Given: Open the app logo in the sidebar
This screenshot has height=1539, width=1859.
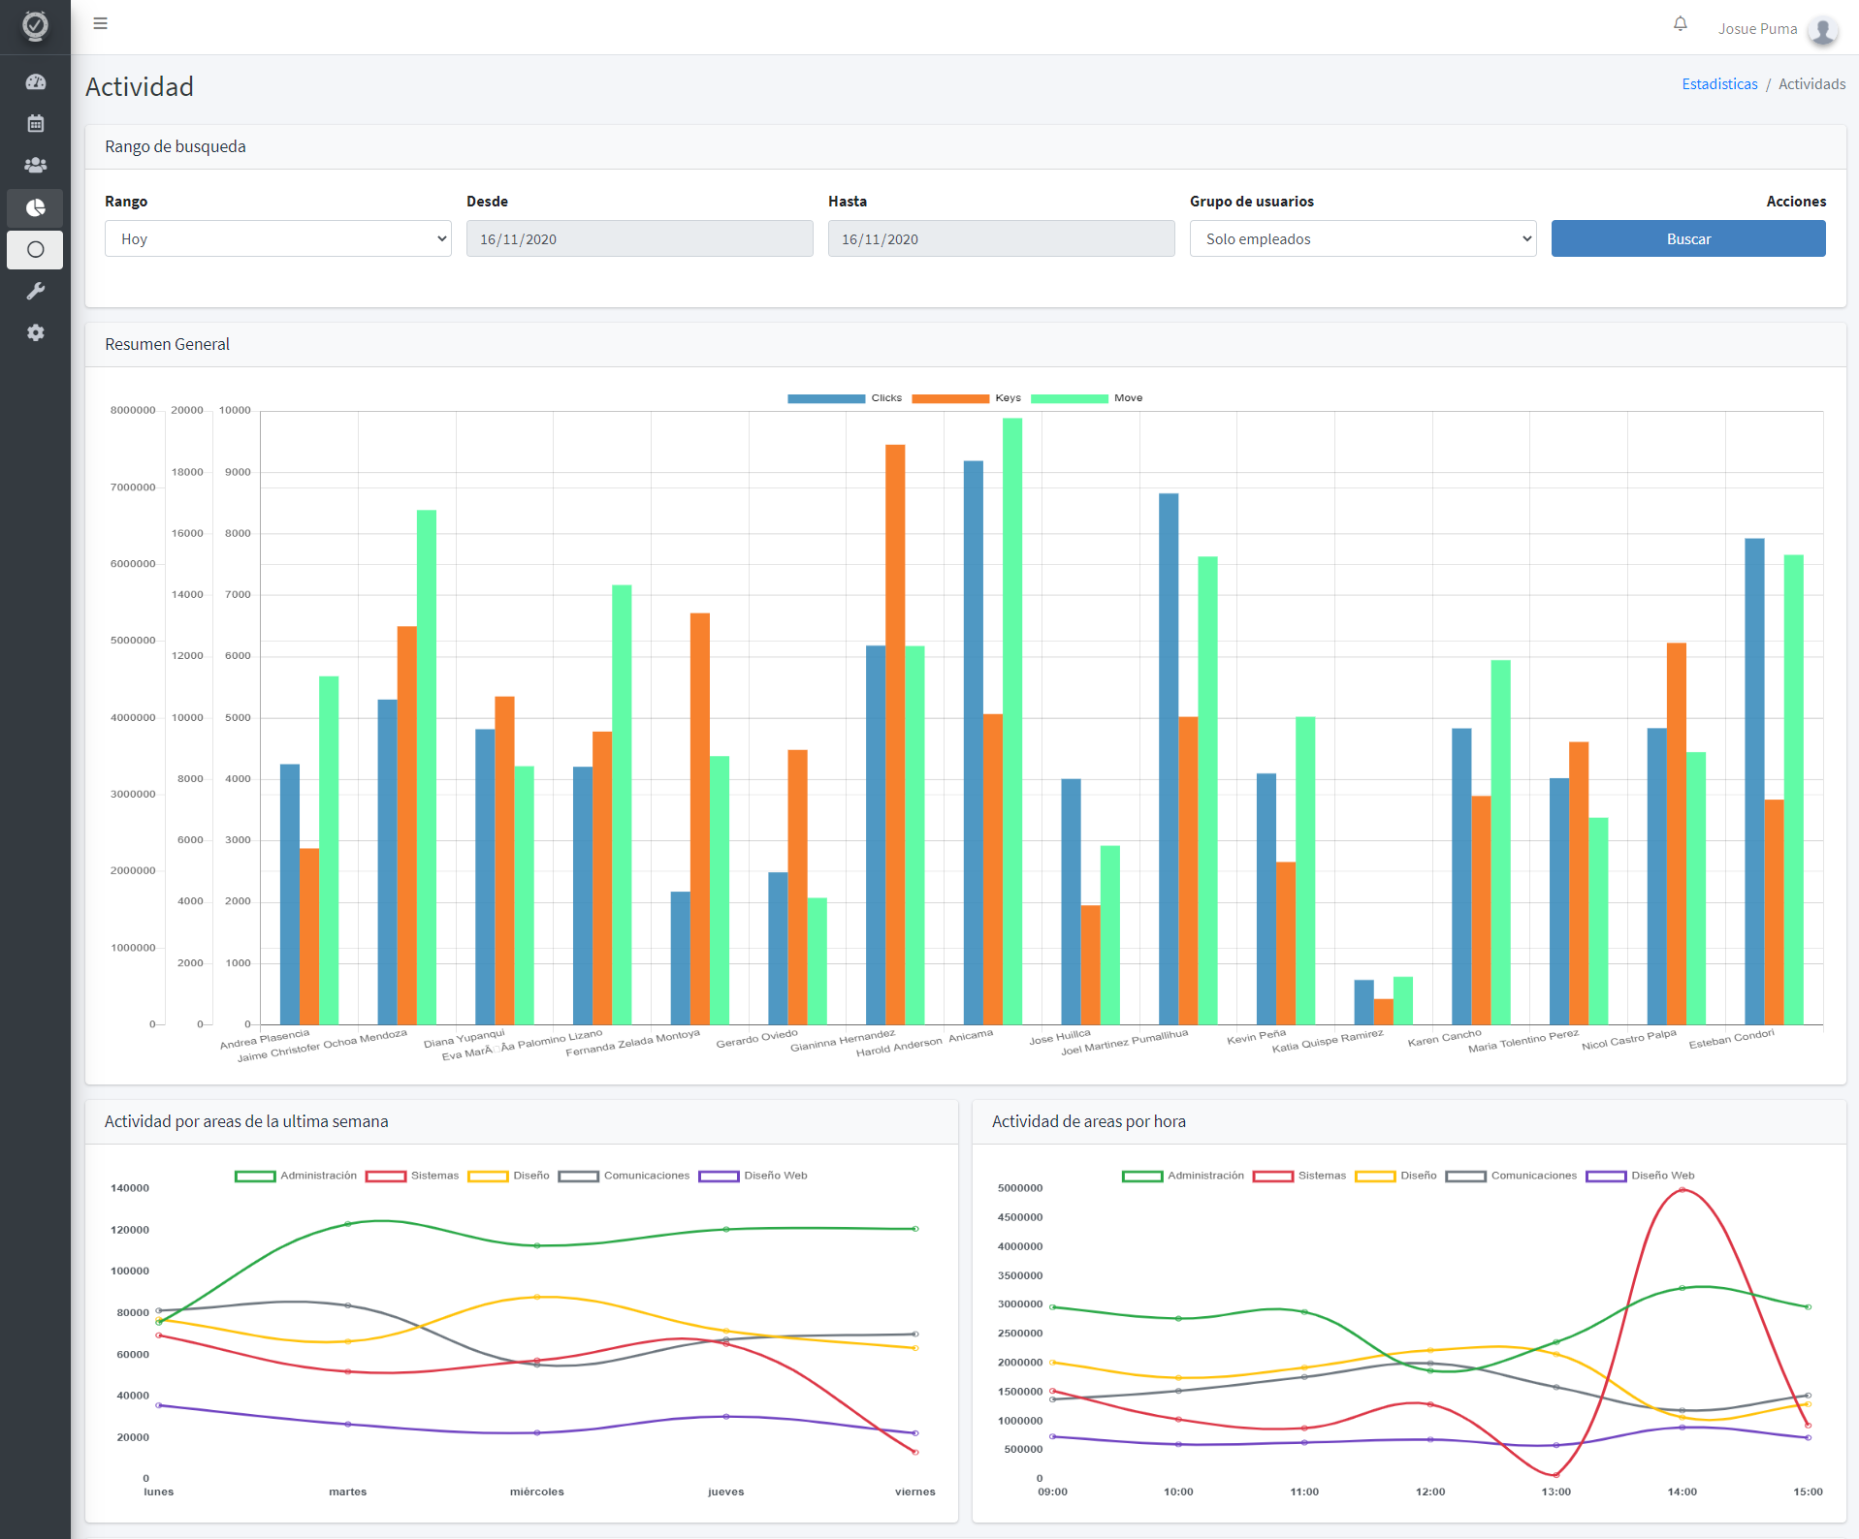Looking at the screenshot, I should 35,25.
